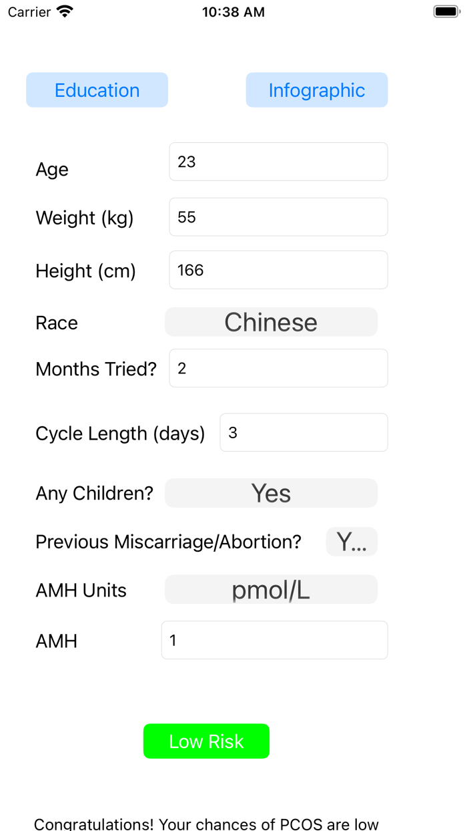Click the Height (cm) input field

pyautogui.click(x=278, y=269)
